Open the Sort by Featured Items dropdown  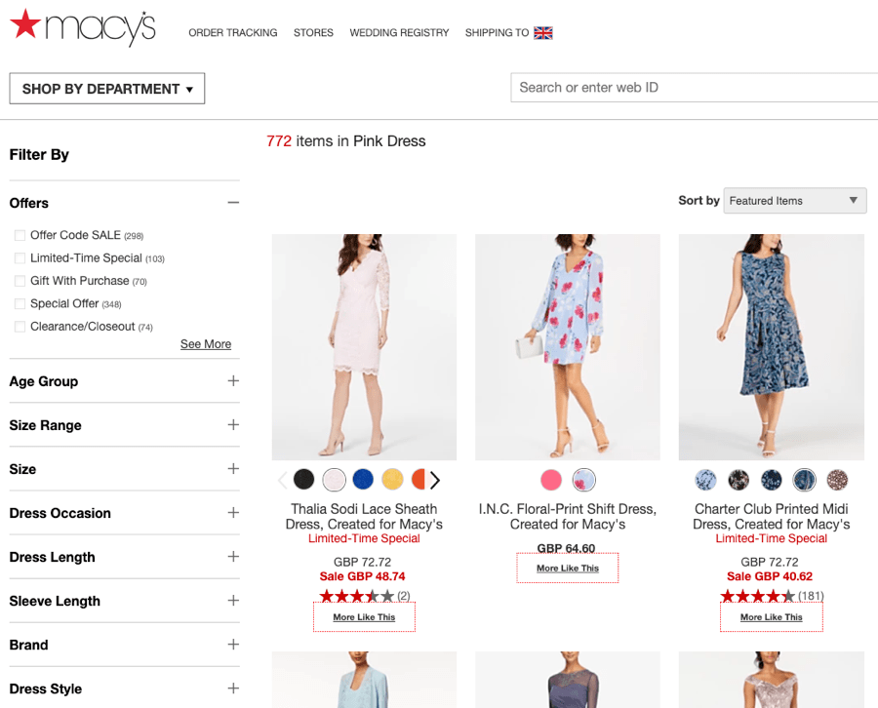(794, 201)
